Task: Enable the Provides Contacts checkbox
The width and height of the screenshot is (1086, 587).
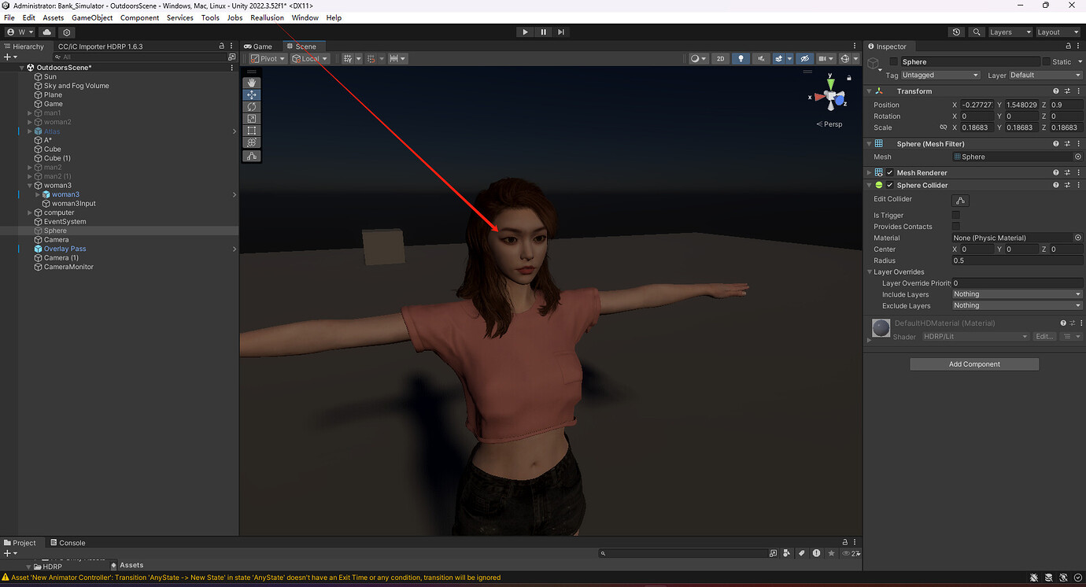Action: (956, 226)
